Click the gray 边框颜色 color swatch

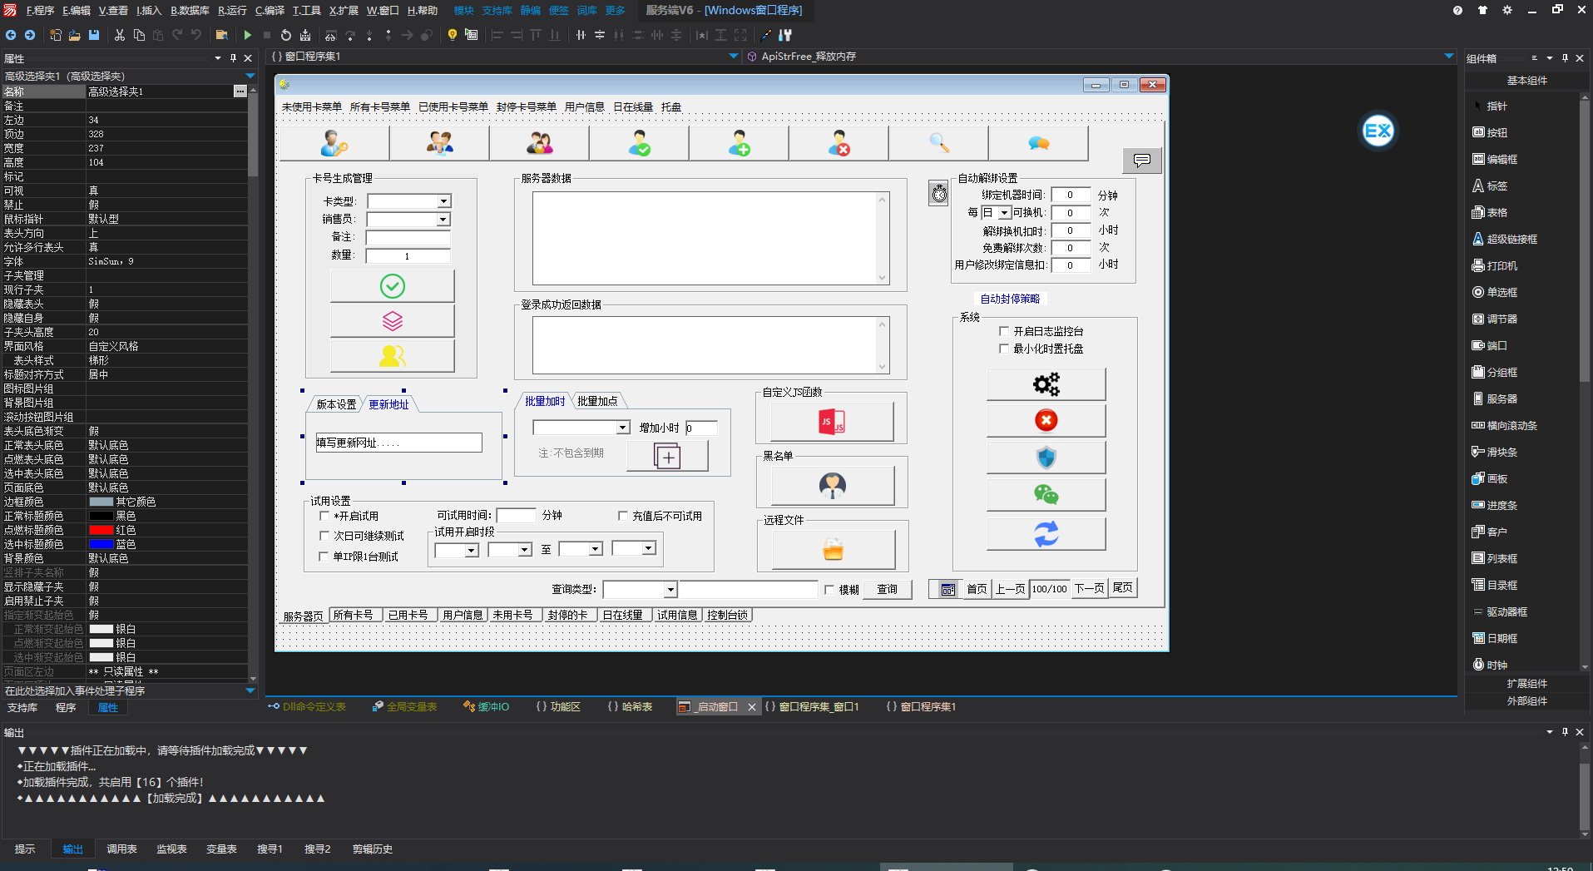(101, 502)
